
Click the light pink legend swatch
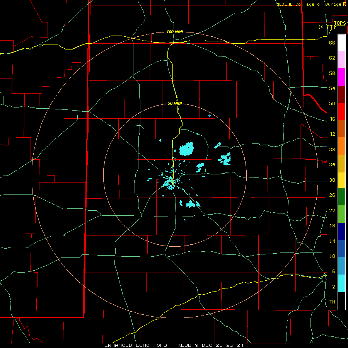341,60
